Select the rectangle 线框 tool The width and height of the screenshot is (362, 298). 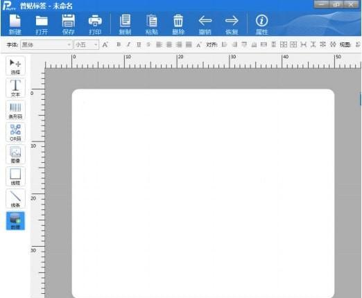point(15,177)
